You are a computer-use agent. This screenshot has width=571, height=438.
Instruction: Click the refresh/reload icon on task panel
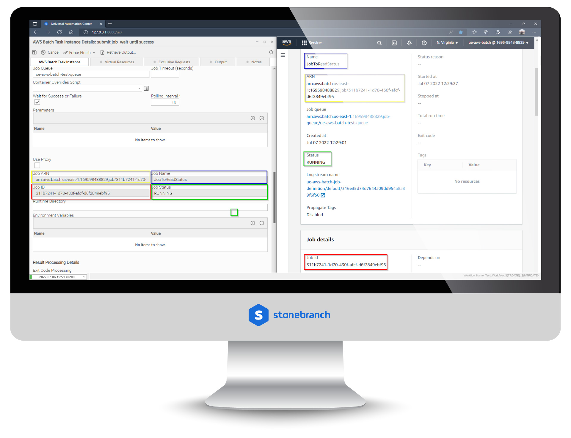click(x=271, y=52)
